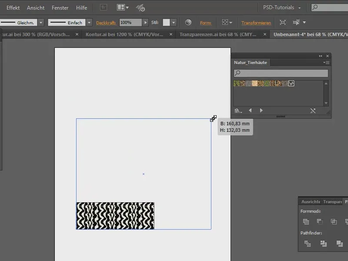Select the tiger stripe pattern swatch
348x261 pixels.
pos(279,84)
